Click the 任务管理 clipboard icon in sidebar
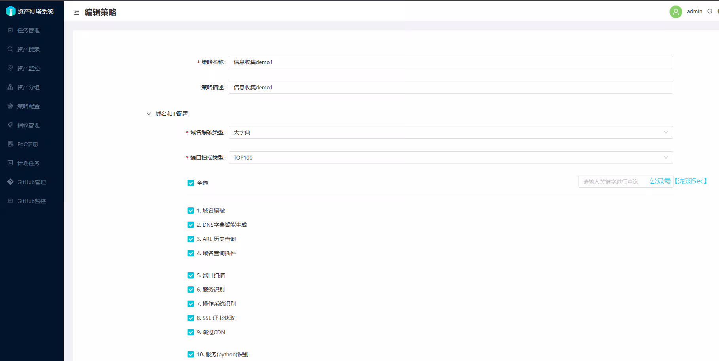This screenshot has height=361, width=719. [x=10, y=30]
